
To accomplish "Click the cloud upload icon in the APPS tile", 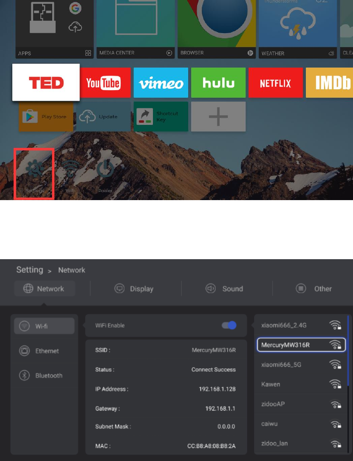I will coord(75,27).
